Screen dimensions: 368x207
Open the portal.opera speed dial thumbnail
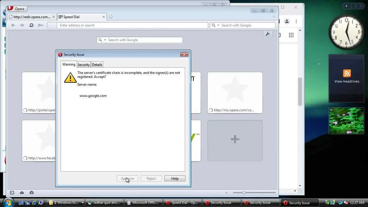coord(39,93)
